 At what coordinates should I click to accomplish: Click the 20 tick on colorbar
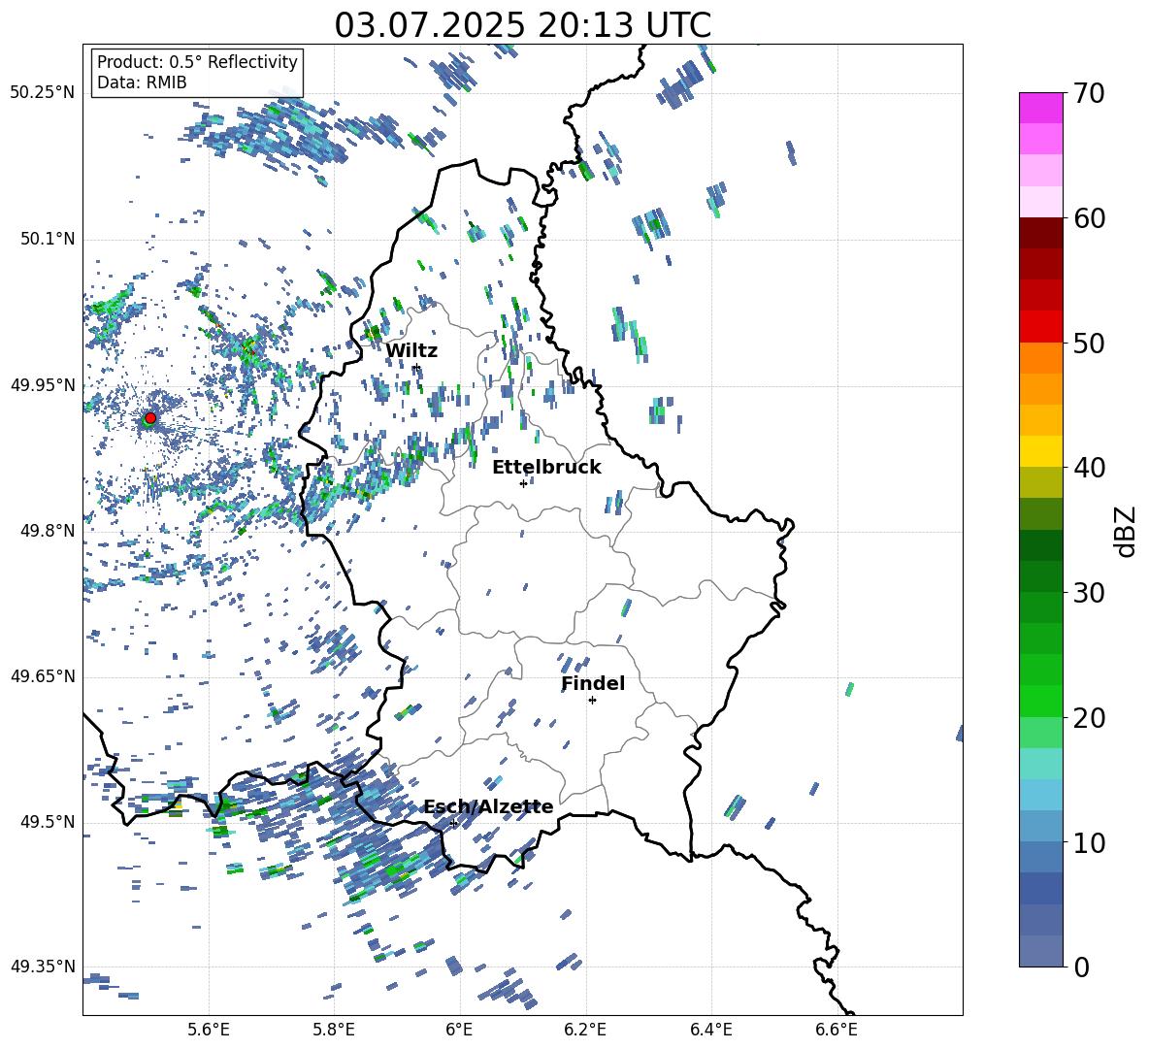[x=1089, y=717]
